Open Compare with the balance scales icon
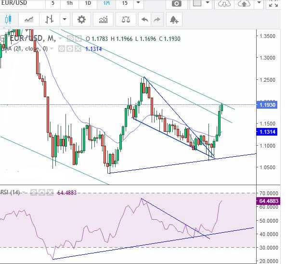The image size is (286, 264). tap(126, 19)
